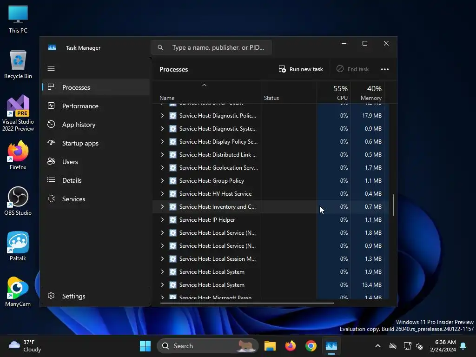Open Google Chrome from the taskbar

[311, 346]
